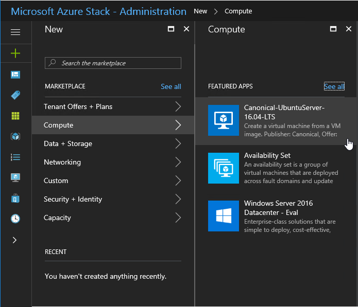Open the Dashboard icon in the sidebar
Image resolution: width=358 pixels, height=307 pixels.
tap(15, 75)
